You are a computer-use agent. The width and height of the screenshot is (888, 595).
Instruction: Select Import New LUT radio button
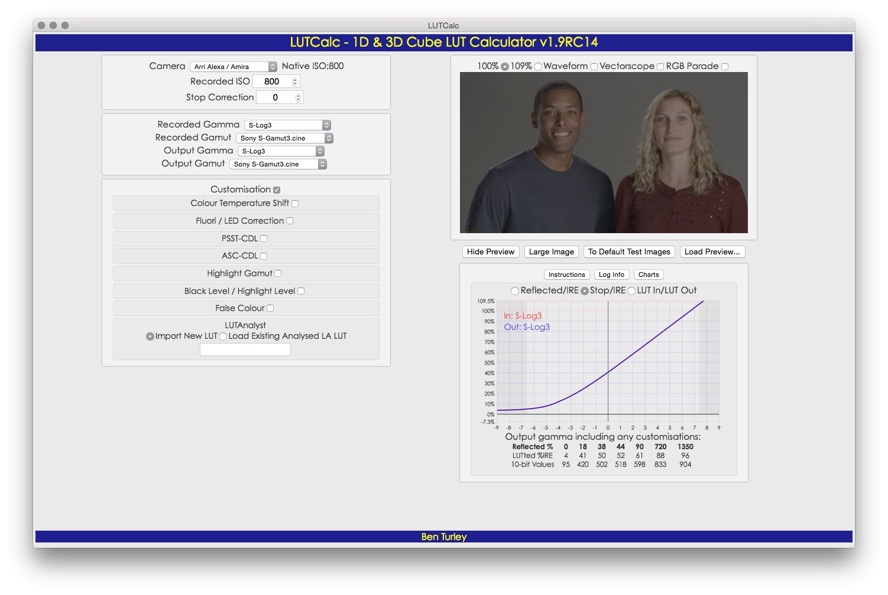coord(150,336)
